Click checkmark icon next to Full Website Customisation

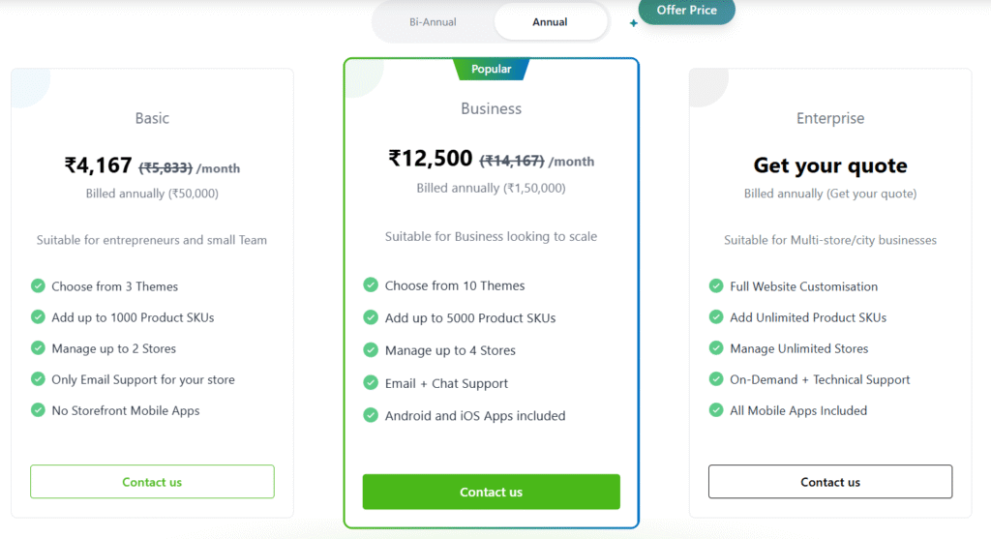tap(716, 286)
